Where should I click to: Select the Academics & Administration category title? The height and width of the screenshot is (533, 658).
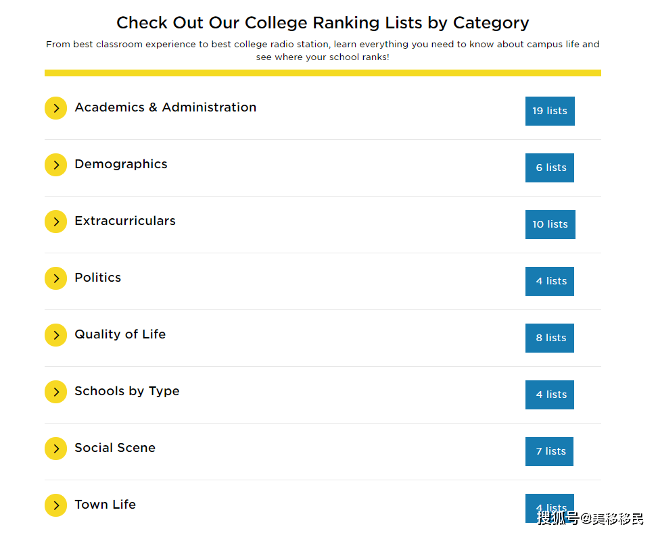(165, 107)
